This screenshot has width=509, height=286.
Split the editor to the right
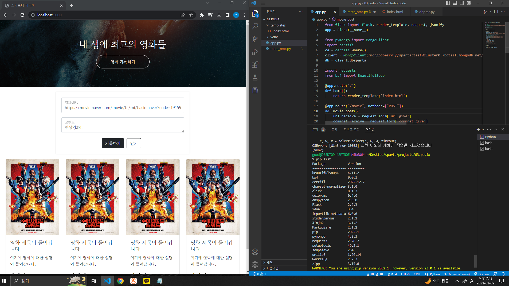pos(496,12)
